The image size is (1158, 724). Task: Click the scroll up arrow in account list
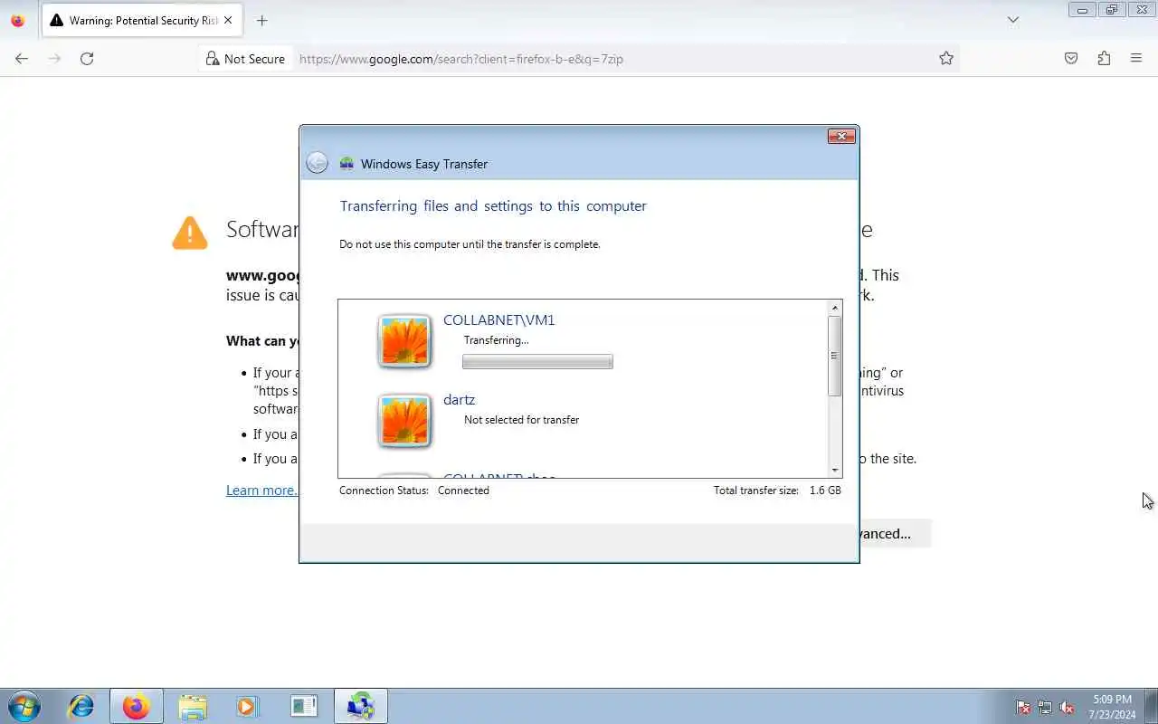point(834,309)
